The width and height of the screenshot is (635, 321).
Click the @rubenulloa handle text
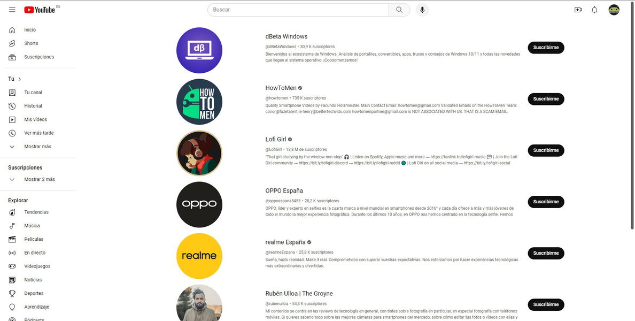click(x=276, y=304)
